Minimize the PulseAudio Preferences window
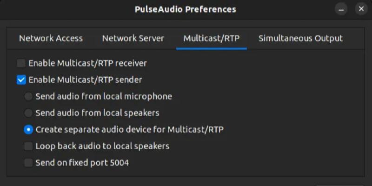 click(343, 9)
